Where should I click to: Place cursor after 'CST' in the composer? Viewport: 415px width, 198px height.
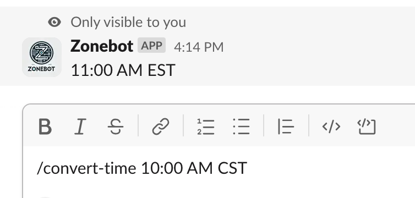point(248,168)
